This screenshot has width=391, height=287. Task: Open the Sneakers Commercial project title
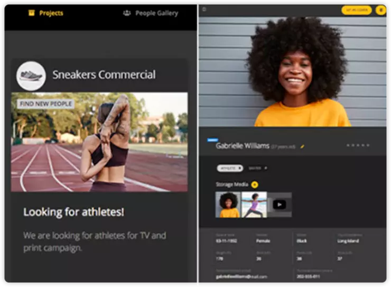(x=104, y=75)
